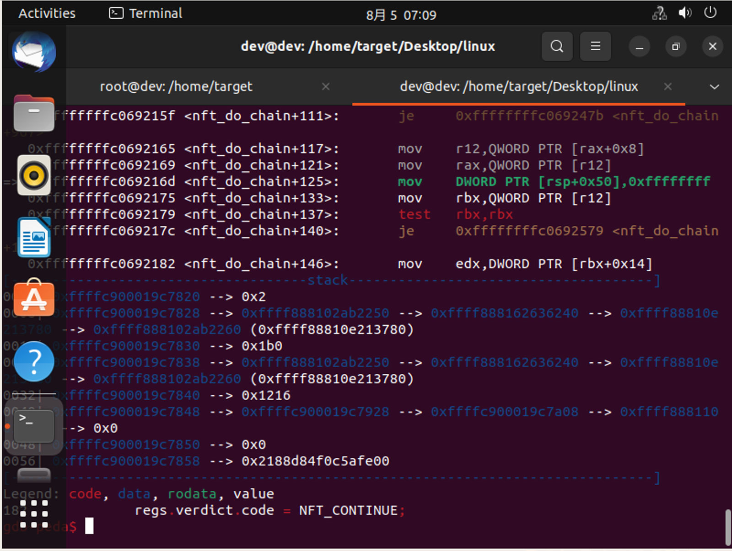Click the Terminal icon in dock
Image resolution: width=732 pixels, height=551 pixels.
click(x=34, y=425)
